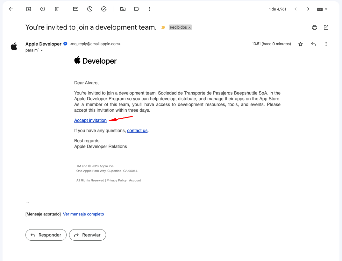The image size is (342, 261).
Task: Expand the trimmed content ellipsis
Action: tap(27, 202)
